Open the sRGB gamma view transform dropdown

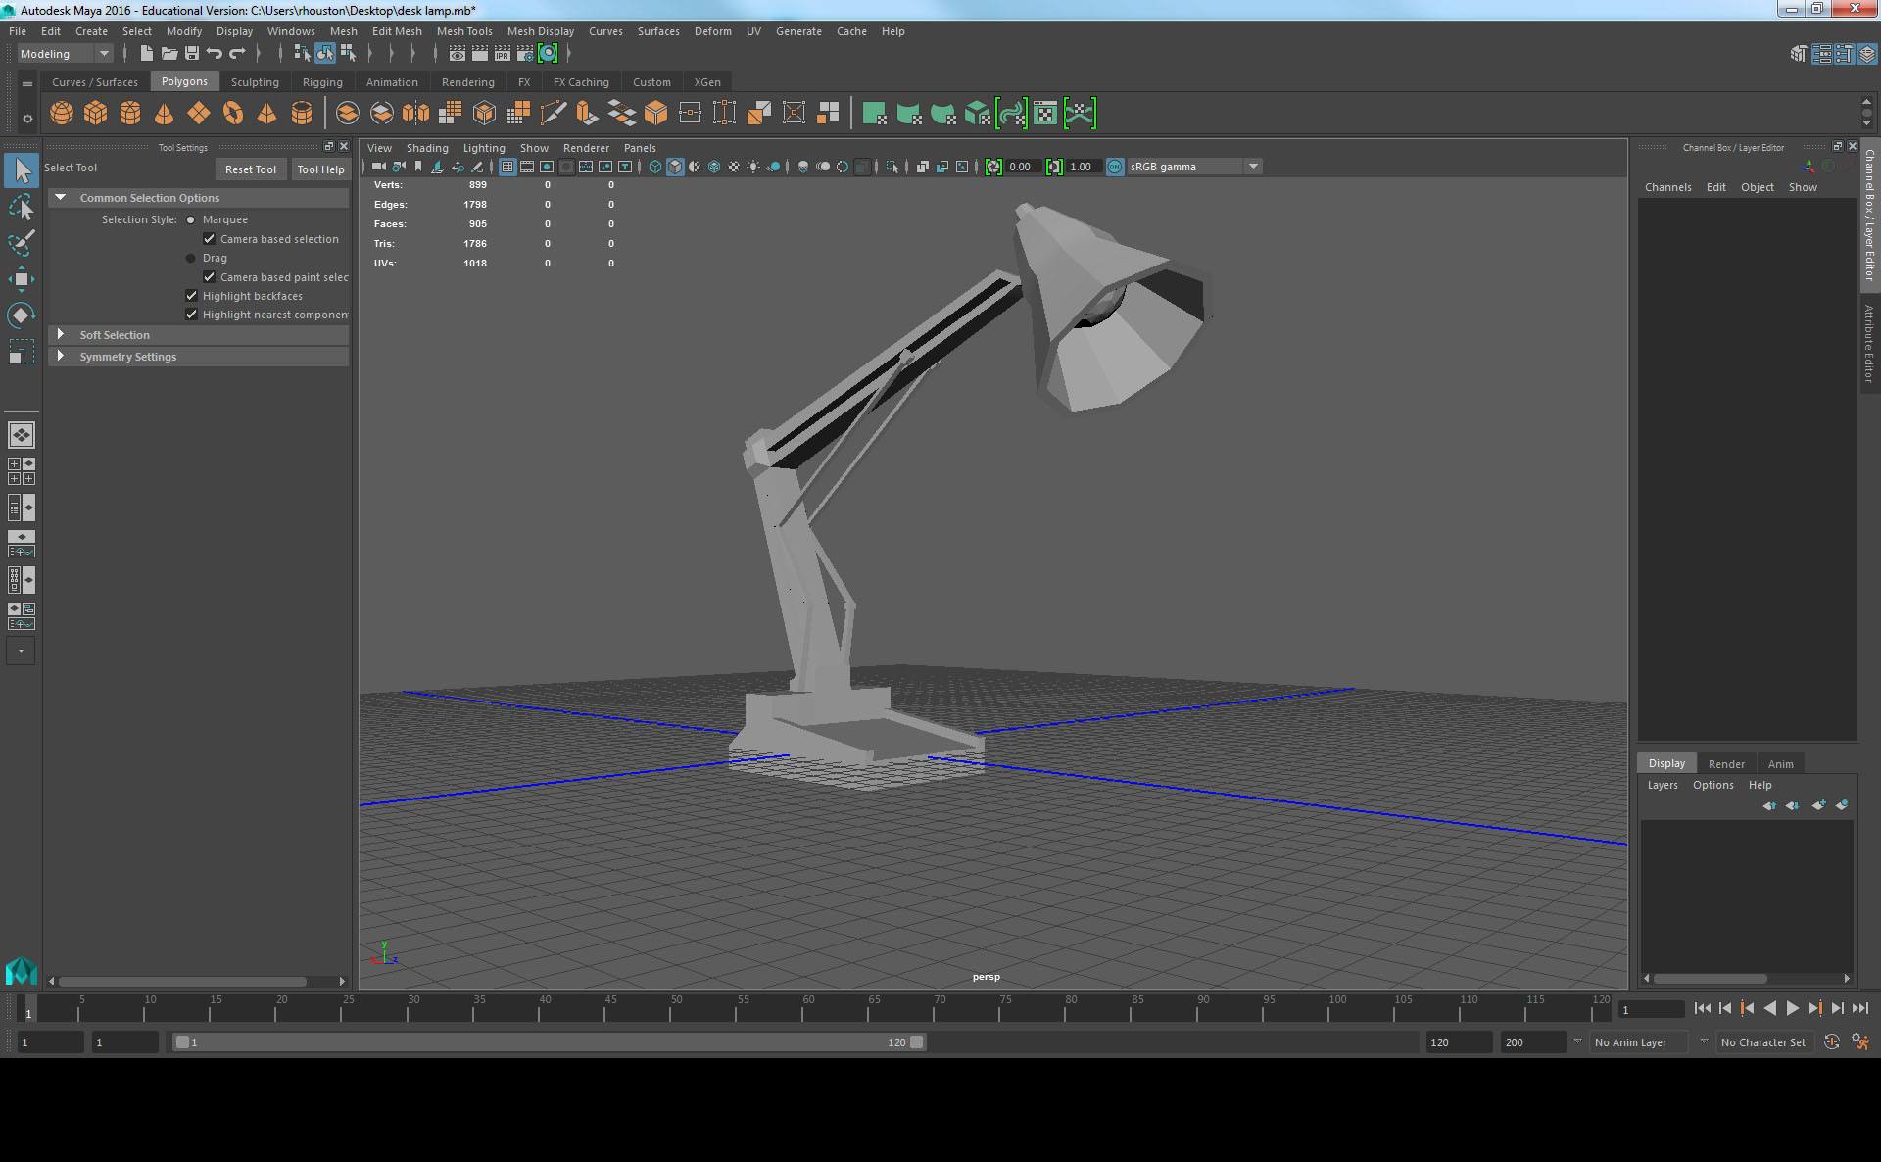1194,167
